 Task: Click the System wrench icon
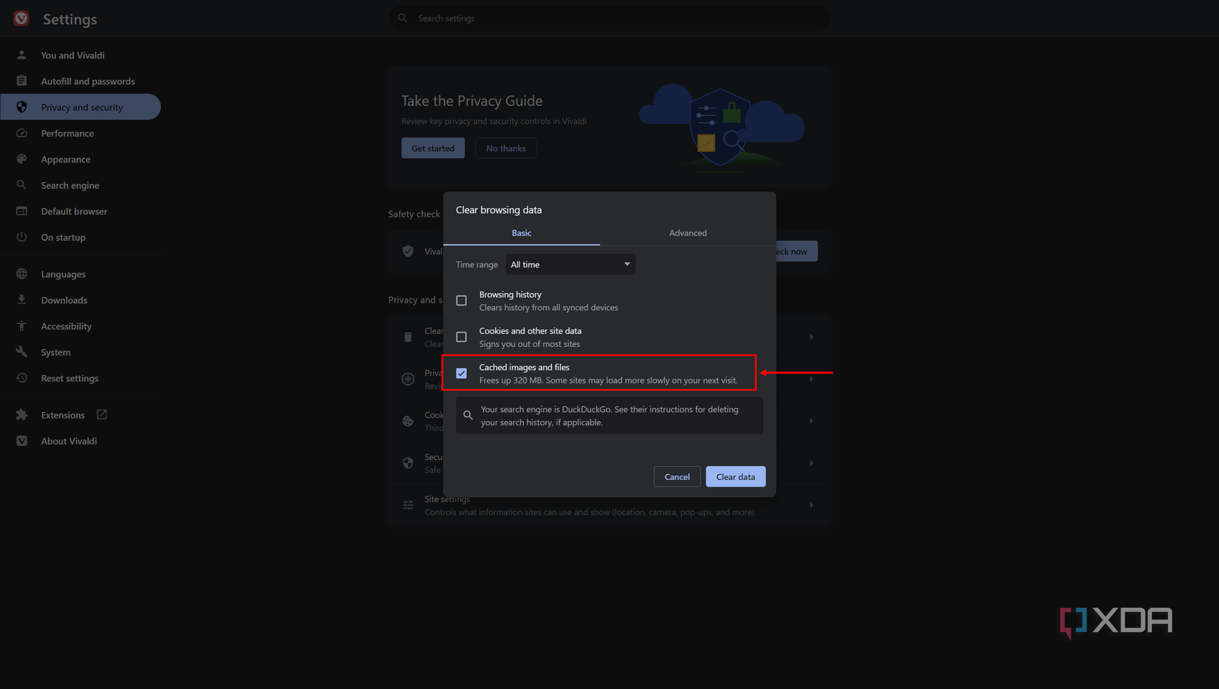click(x=21, y=352)
